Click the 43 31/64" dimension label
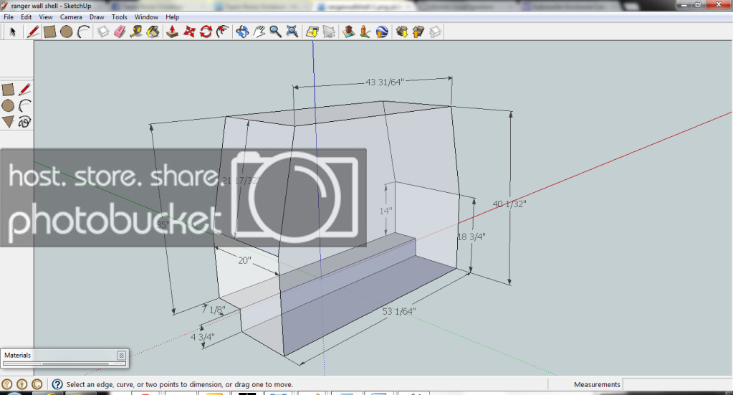733x395 pixels. pyautogui.click(x=384, y=82)
